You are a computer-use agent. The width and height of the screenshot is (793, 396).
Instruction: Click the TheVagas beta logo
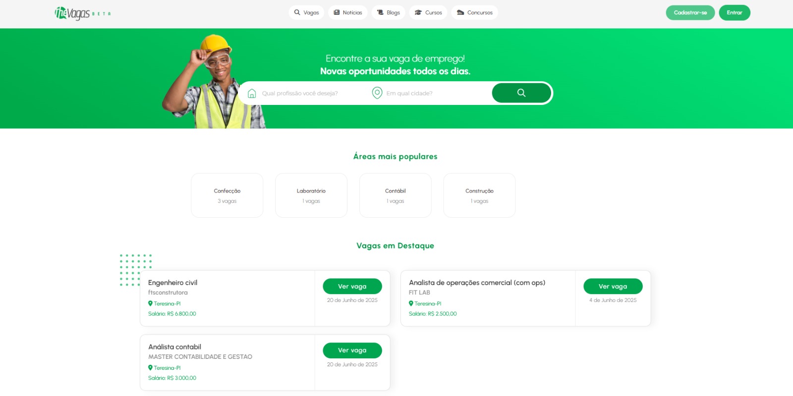coord(83,13)
